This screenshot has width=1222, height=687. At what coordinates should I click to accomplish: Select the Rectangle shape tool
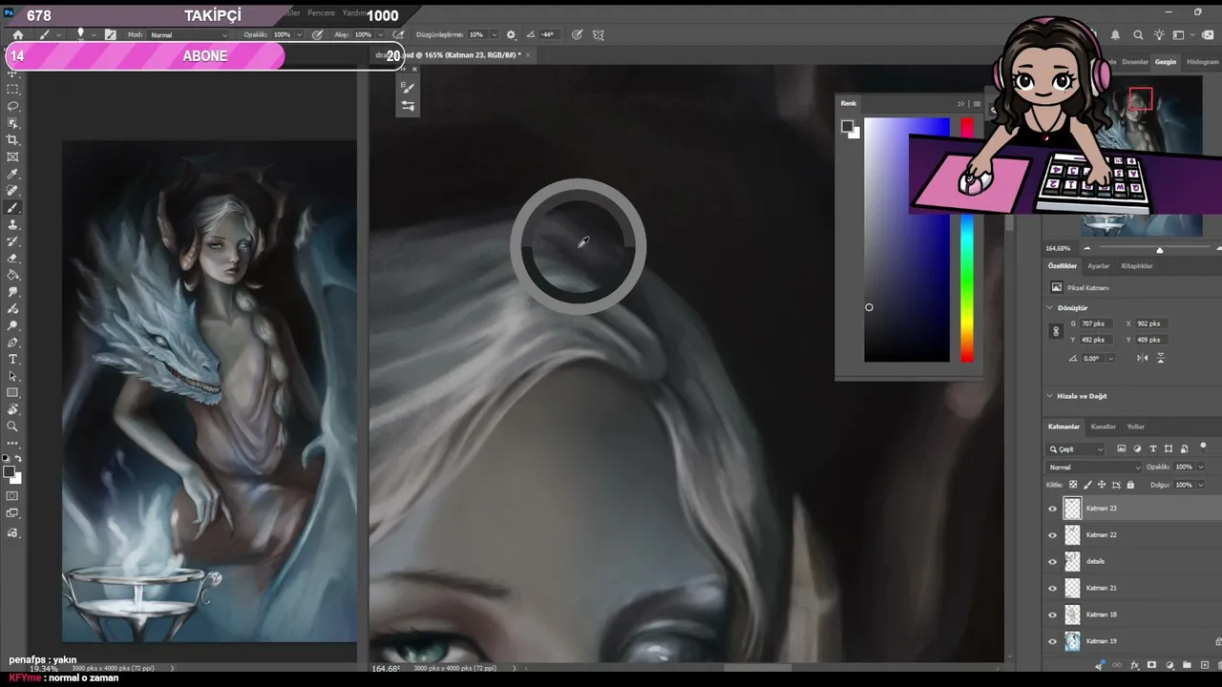[12, 393]
